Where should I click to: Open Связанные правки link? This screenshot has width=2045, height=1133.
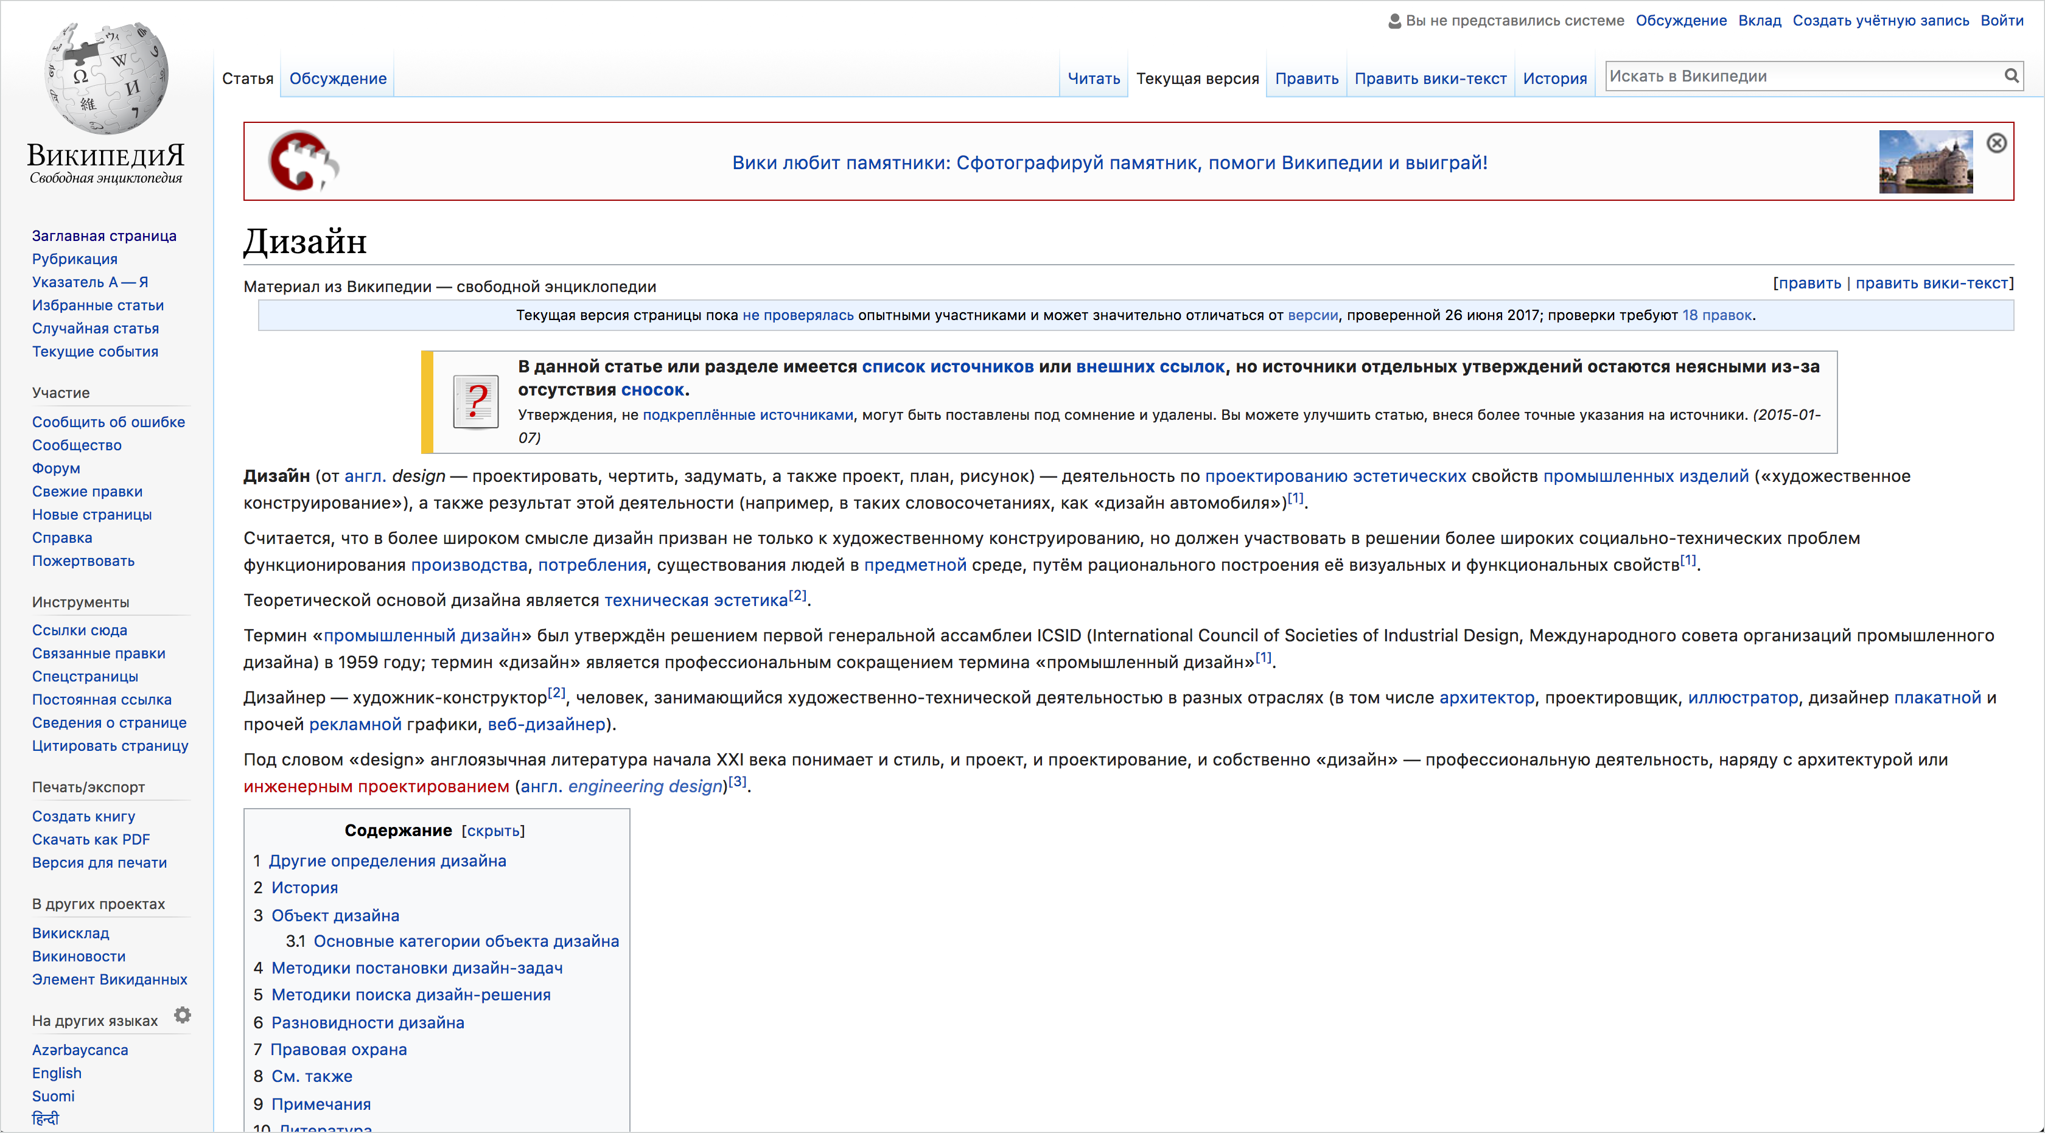pos(99,653)
